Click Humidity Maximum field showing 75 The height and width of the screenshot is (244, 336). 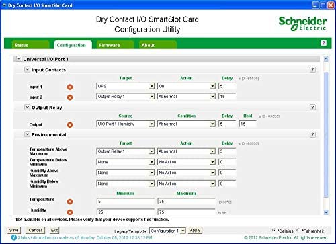(186, 212)
